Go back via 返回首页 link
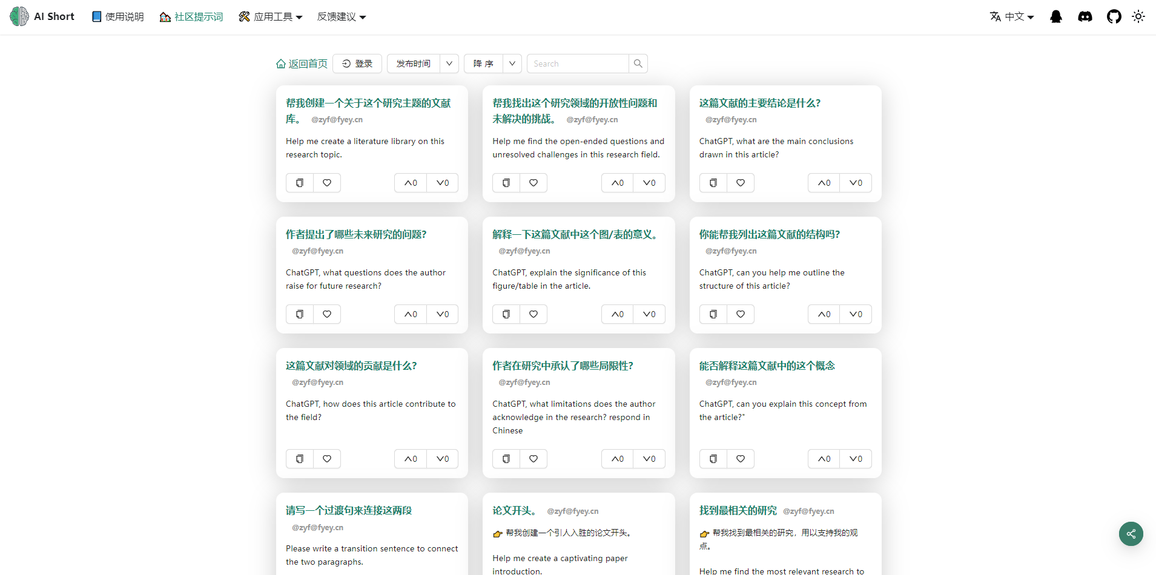The width and height of the screenshot is (1156, 575). tap(302, 64)
